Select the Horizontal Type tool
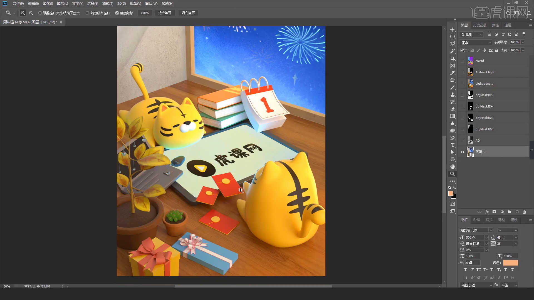This screenshot has height=300, width=534. click(x=453, y=145)
